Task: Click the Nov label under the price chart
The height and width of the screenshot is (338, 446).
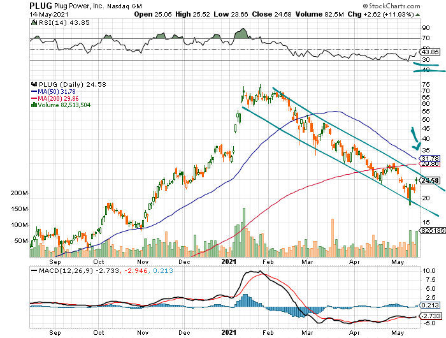Action: tap(143, 261)
